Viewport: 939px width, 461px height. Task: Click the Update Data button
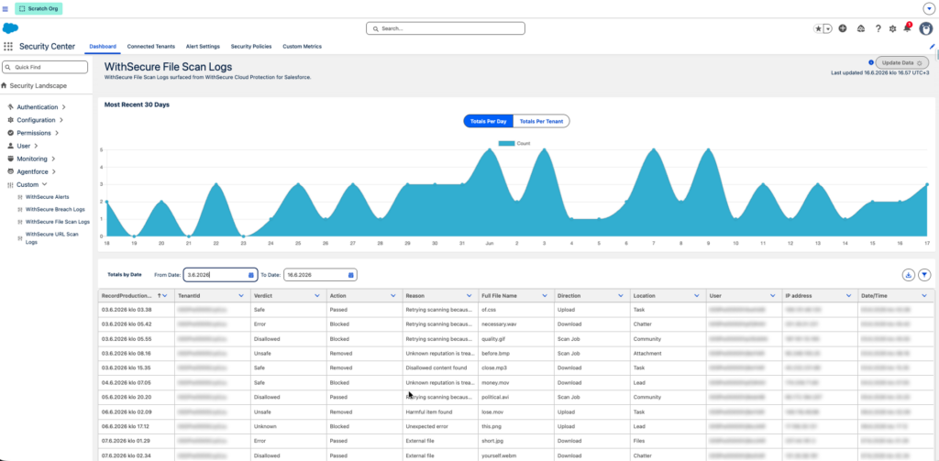pos(902,62)
